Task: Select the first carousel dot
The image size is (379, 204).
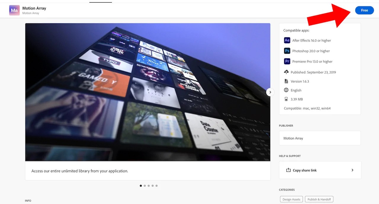Action: [141, 186]
